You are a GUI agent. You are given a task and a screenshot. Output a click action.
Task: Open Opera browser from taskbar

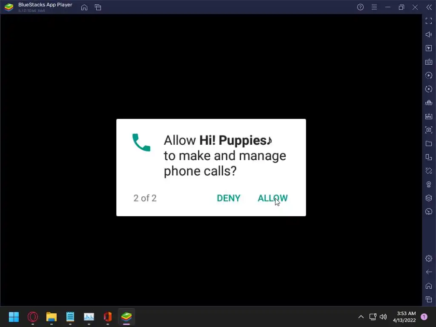32,317
